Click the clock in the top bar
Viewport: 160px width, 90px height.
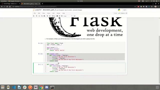click(80, 1)
